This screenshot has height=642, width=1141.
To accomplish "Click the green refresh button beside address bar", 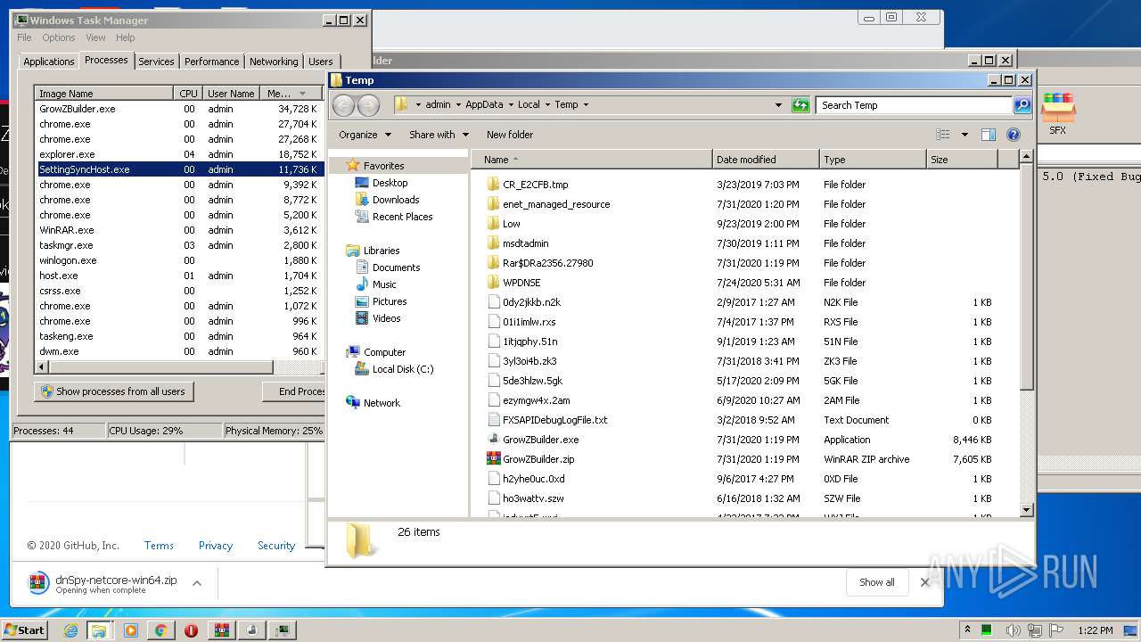I will pyautogui.click(x=800, y=105).
